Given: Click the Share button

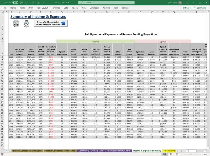Looking at the screenshot, I should [x=186, y=8].
